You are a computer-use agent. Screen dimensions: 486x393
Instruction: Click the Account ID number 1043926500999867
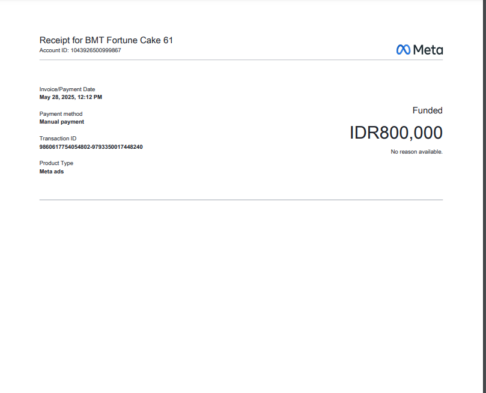tap(96, 50)
